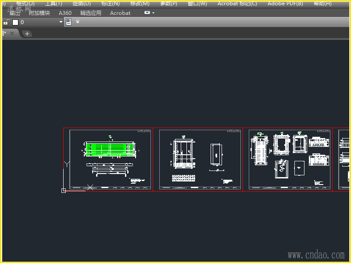Screen dimensions: 351x263
Task: Click the white layer color swatch
Action: 15,22
